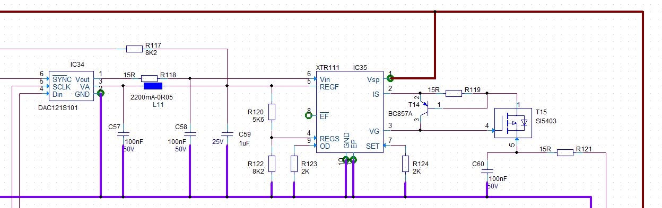Click the "L11" inductor designator
This screenshot has width=662, height=208.
coord(158,105)
